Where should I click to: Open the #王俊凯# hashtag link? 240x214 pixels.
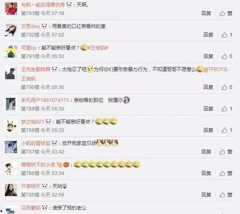pos(98,48)
